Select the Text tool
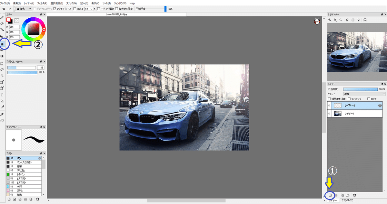 (x=2, y=95)
